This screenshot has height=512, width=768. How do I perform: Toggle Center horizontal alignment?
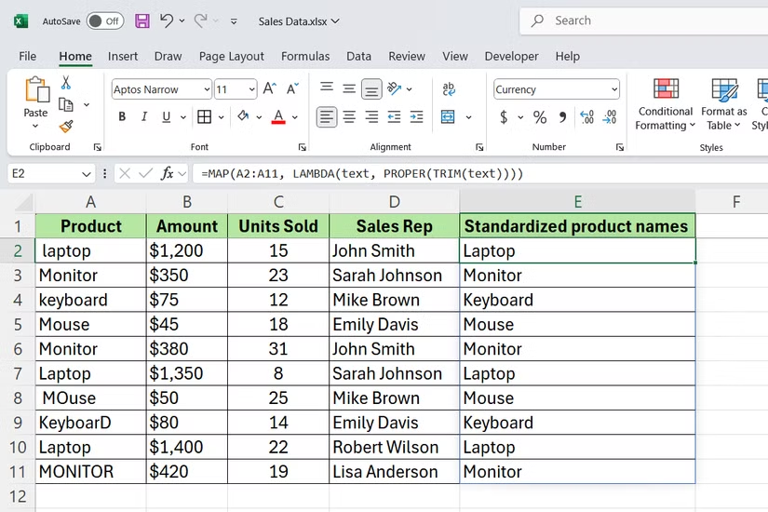(x=349, y=117)
